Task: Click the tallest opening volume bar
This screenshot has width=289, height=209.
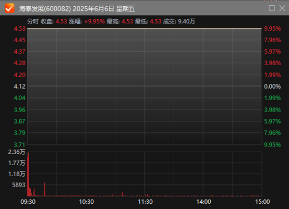Action: coord(28,174)
